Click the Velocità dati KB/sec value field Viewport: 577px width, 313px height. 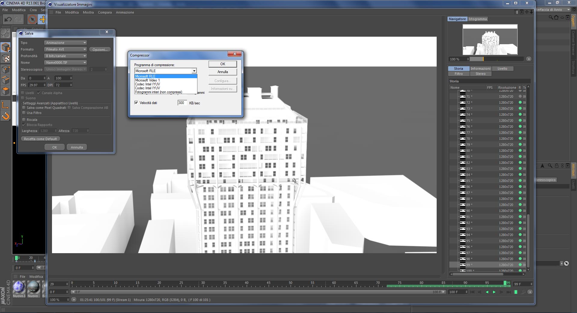[182, 103]
